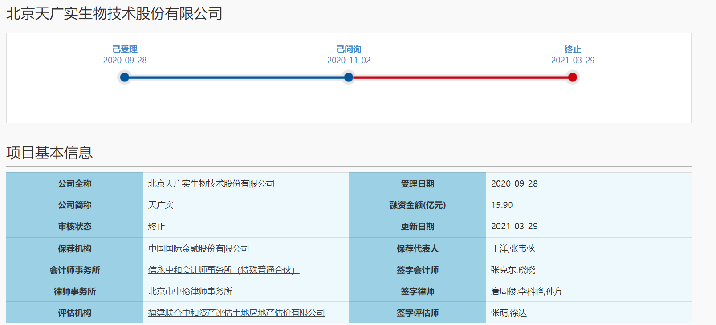Select the 已受理 stage label in timeline

125,49
